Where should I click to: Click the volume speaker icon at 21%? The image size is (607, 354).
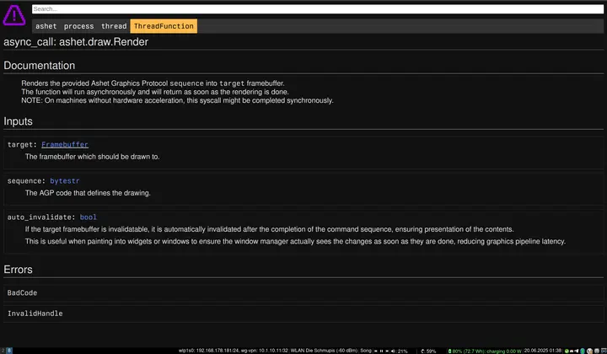[392, 350]
